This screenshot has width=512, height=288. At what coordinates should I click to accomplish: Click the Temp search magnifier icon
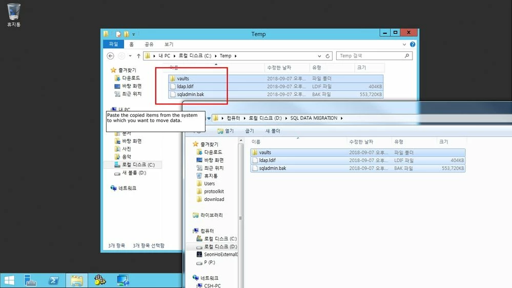pos(407,56)
